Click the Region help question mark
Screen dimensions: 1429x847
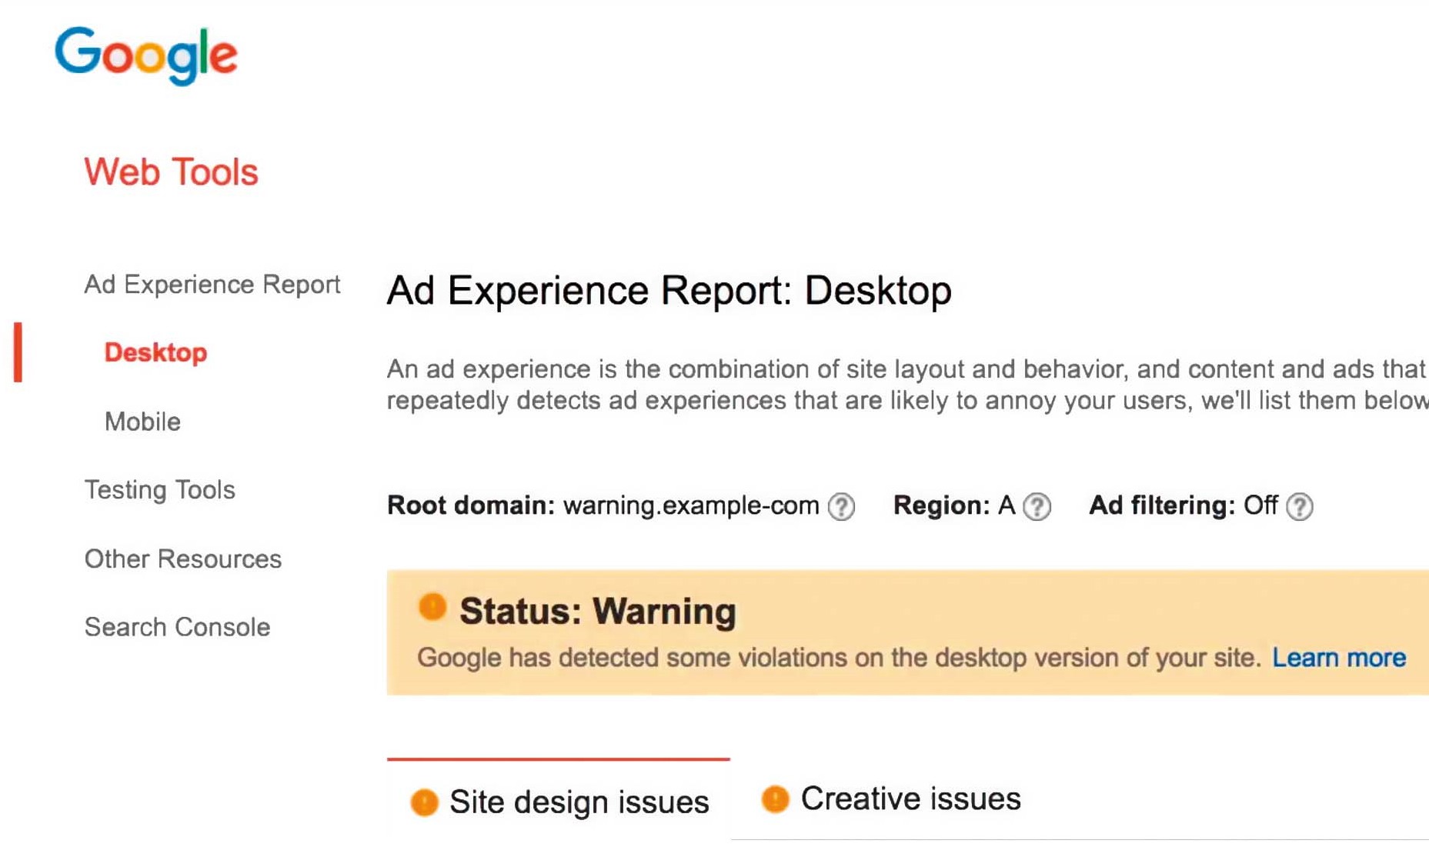pyautogui.click(x=1037, y=507)
